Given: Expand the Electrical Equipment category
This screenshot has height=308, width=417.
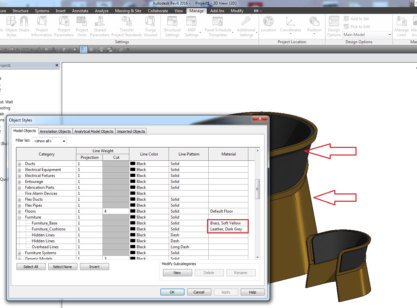Looking at the screenshot, I should click(x=20, y=170).
